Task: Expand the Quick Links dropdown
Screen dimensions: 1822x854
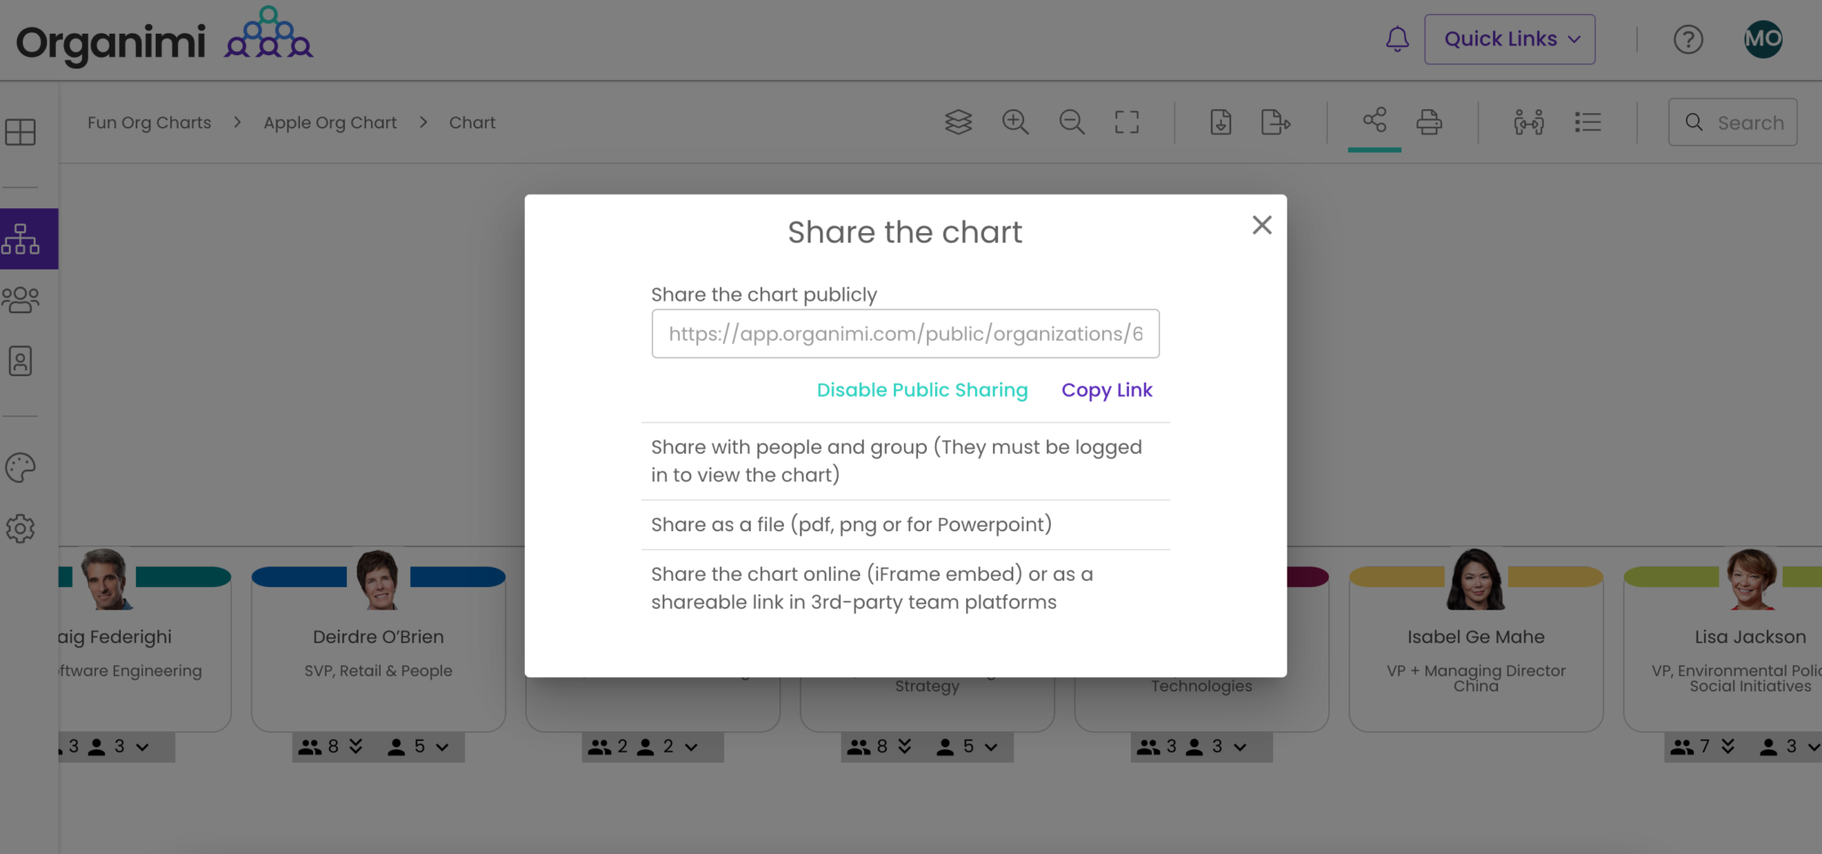Action: pos(1510,38)
